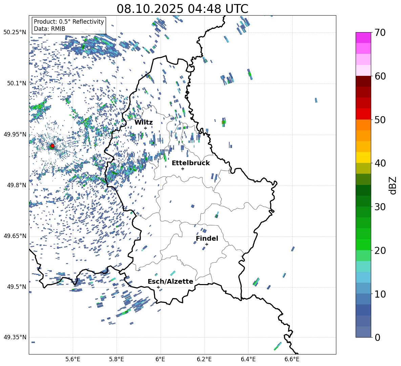Viewport: 401px width, 366px height.
Task: Pick the magenta swatch at top of colorbar
Action: [363, 38]
